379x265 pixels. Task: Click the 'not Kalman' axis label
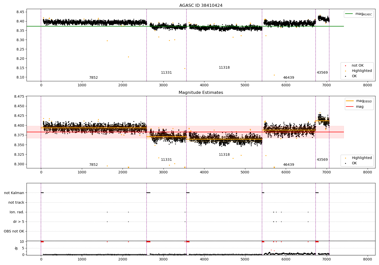point(14,193)
